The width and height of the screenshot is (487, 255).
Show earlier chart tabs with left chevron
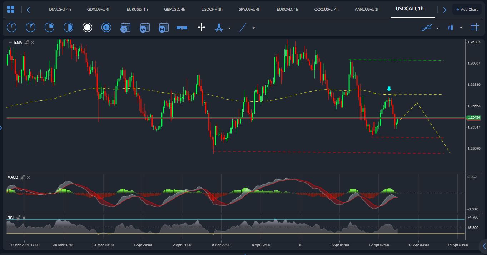coord(28,10)
